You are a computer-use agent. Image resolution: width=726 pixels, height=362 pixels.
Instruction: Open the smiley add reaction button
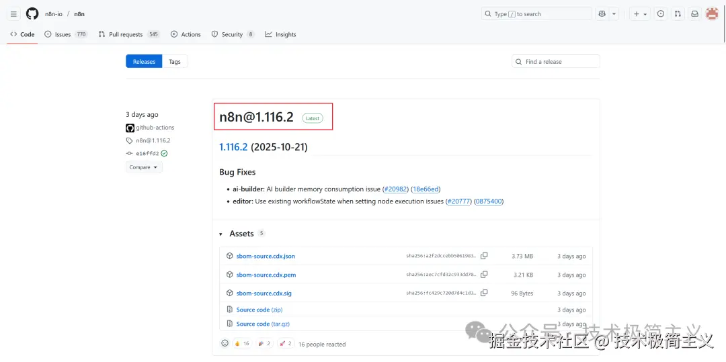coord(225,343)
